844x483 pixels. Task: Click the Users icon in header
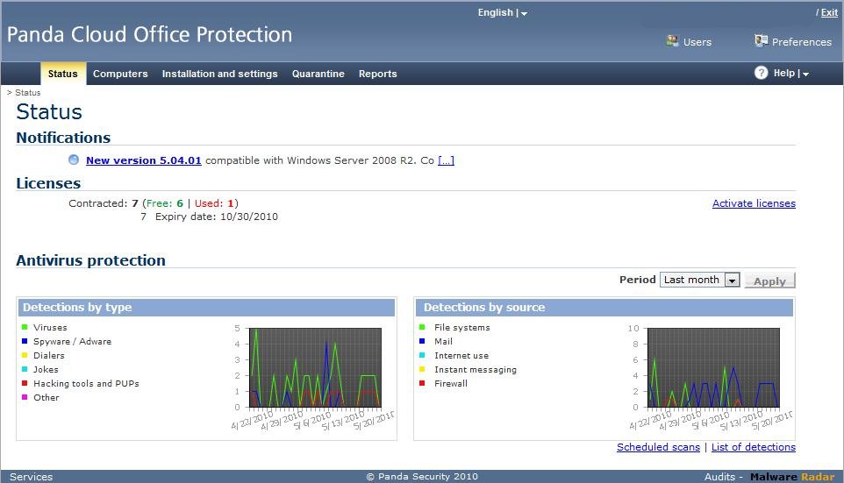[673, 41]
